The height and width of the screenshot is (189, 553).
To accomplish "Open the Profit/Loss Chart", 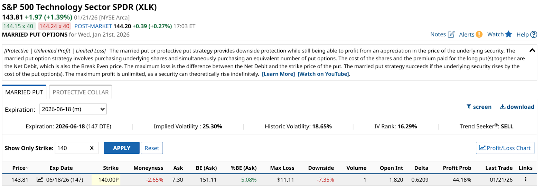I will [x=505, y=148].
